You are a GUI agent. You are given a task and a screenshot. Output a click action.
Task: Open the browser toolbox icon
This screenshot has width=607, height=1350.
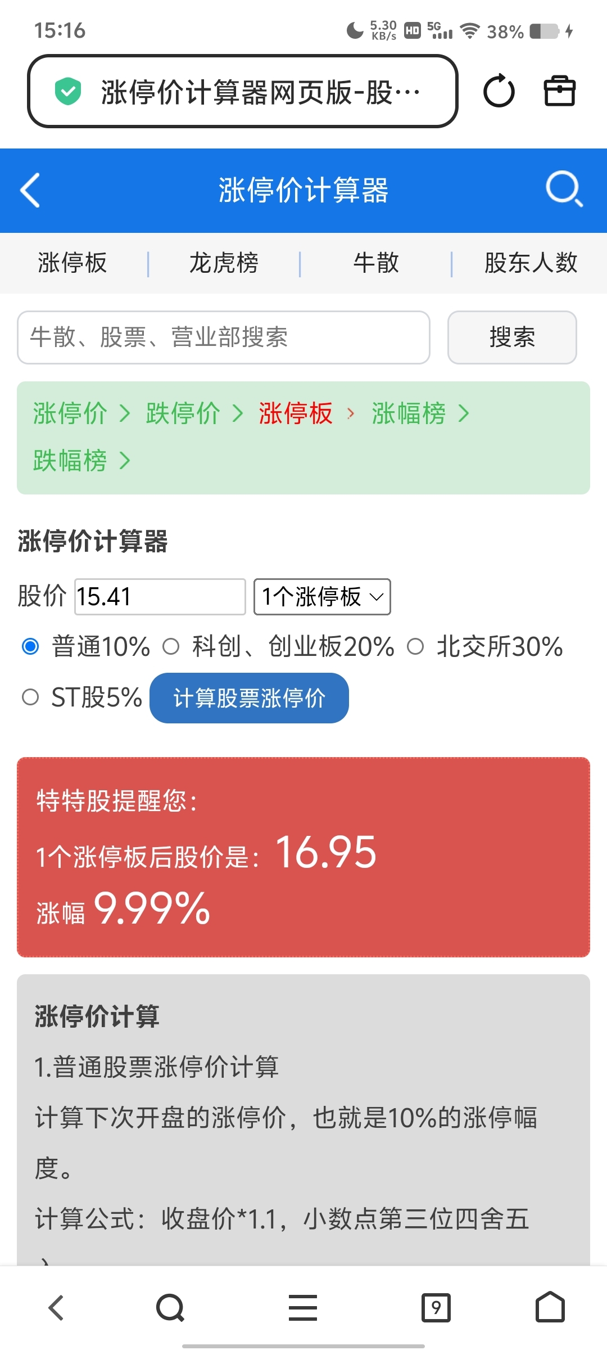click(559, 91)
